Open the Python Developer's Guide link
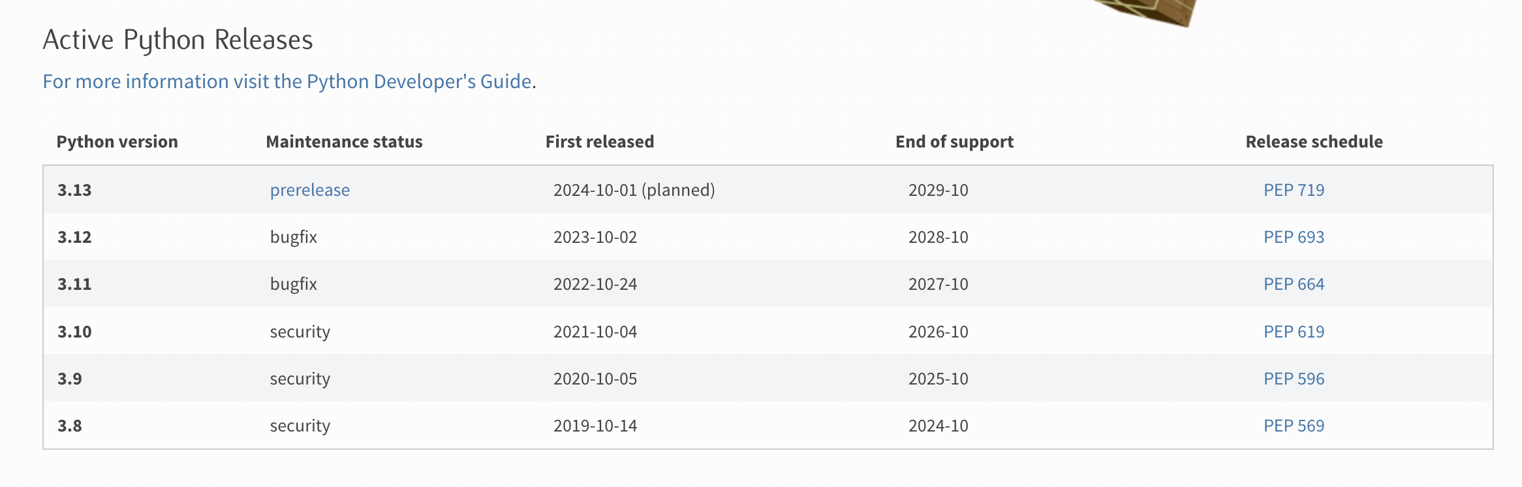This screenshot has height=487, width=1522. pyautogui.click(x=287, y=82)
